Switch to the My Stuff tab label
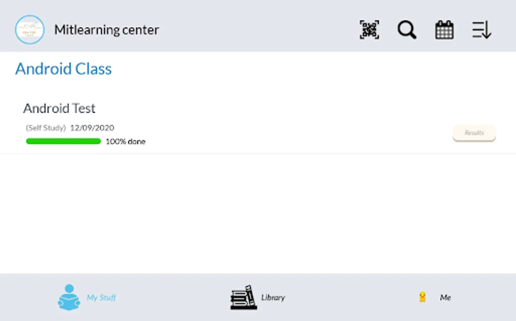The image size is (516, 321). [x=101, y=297]
